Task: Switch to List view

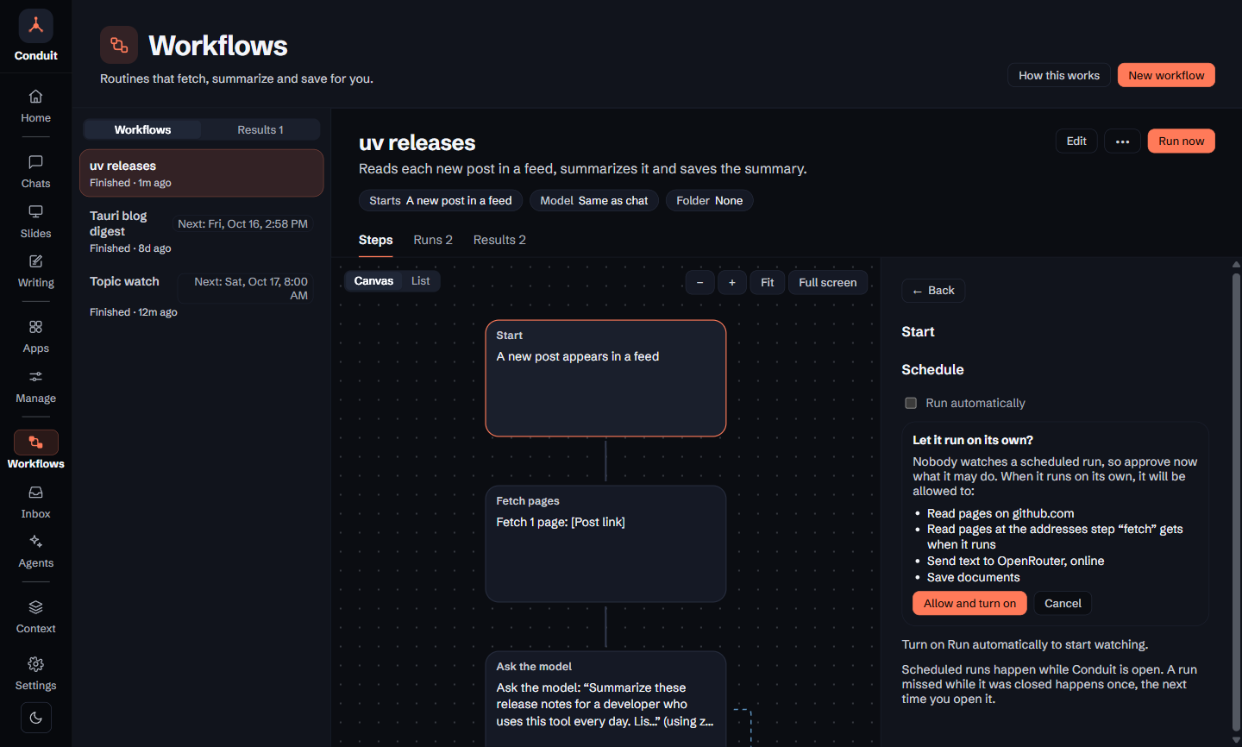Action: [421, 281]
